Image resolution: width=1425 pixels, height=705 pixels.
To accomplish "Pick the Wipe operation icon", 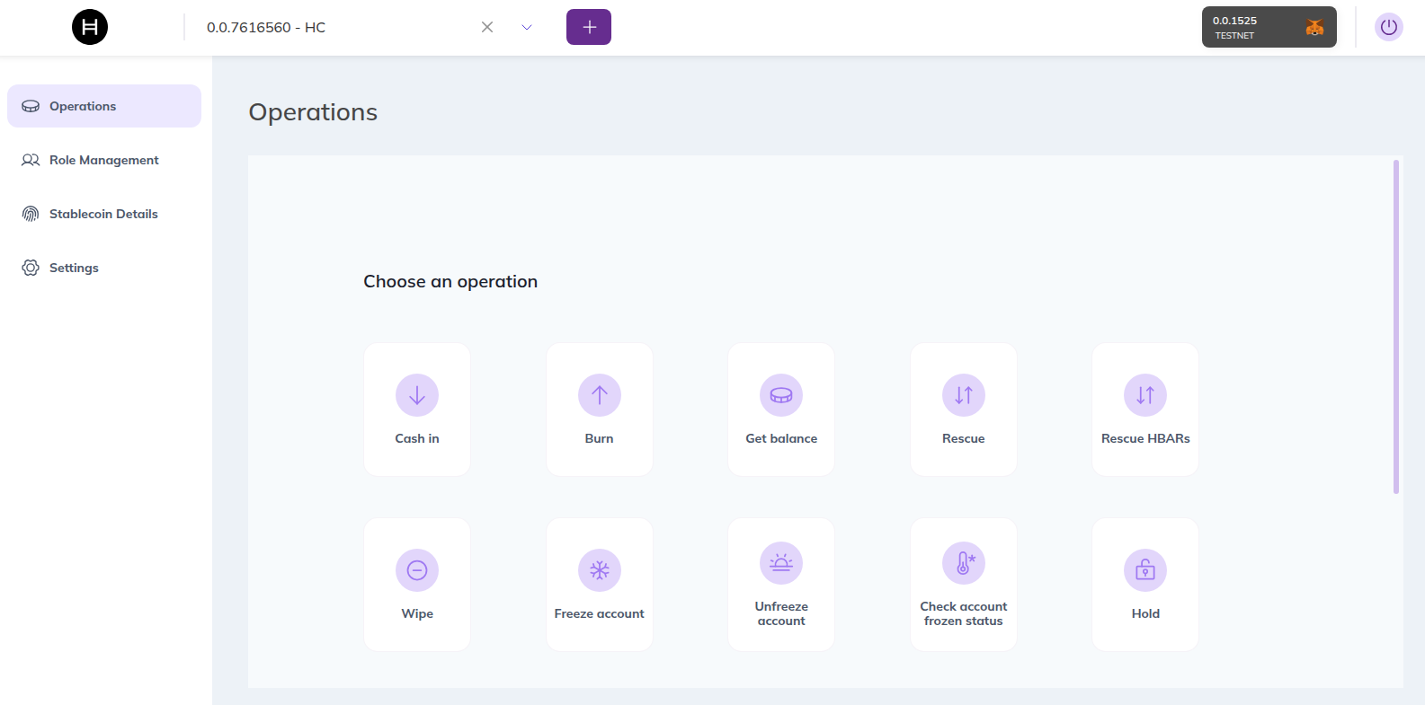I will tap(417, 570).
